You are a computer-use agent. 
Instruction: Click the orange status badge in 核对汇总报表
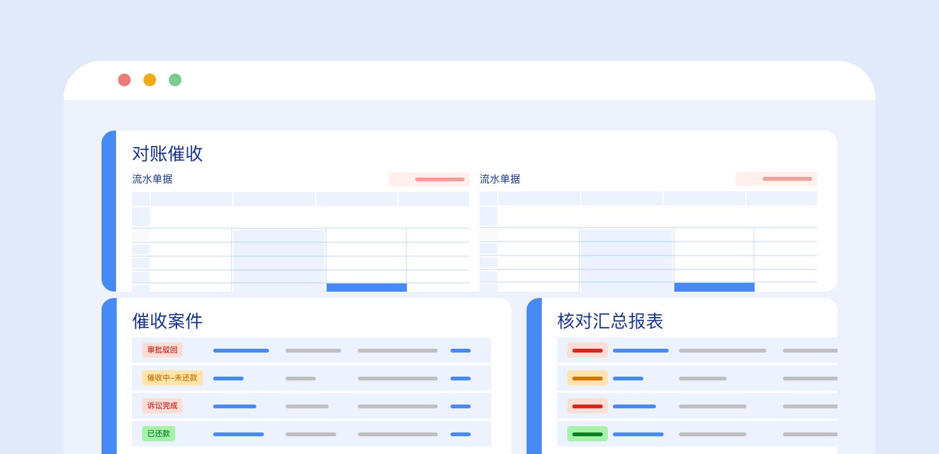(x=587, y=379)
